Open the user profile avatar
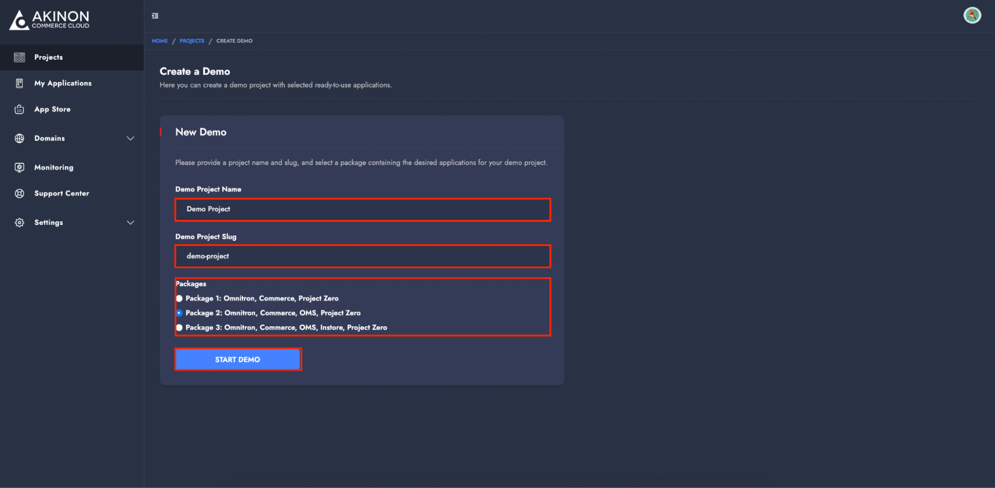This screenshot has height=488, width=995. point(972,15)
